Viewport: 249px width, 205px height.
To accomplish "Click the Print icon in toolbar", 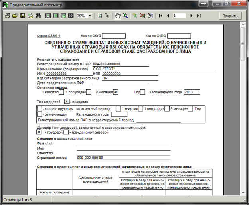I will click(x=7, y=16).
